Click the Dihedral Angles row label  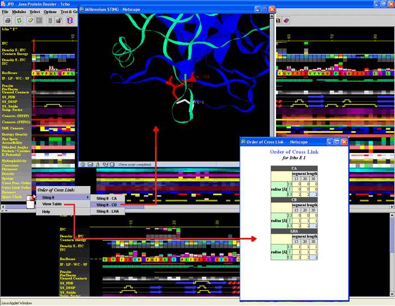[x=15, y=148]
